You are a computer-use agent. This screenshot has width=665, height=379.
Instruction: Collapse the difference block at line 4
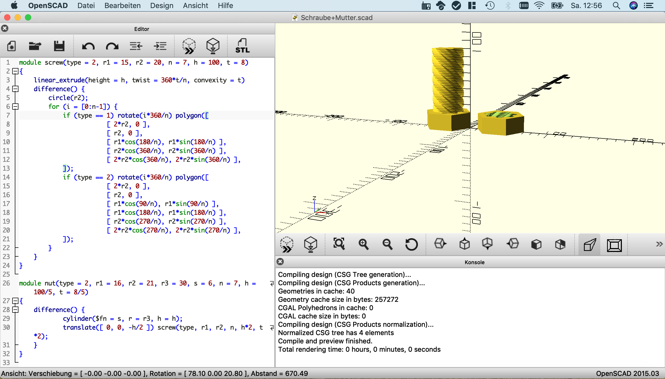[x=15, y=89]
